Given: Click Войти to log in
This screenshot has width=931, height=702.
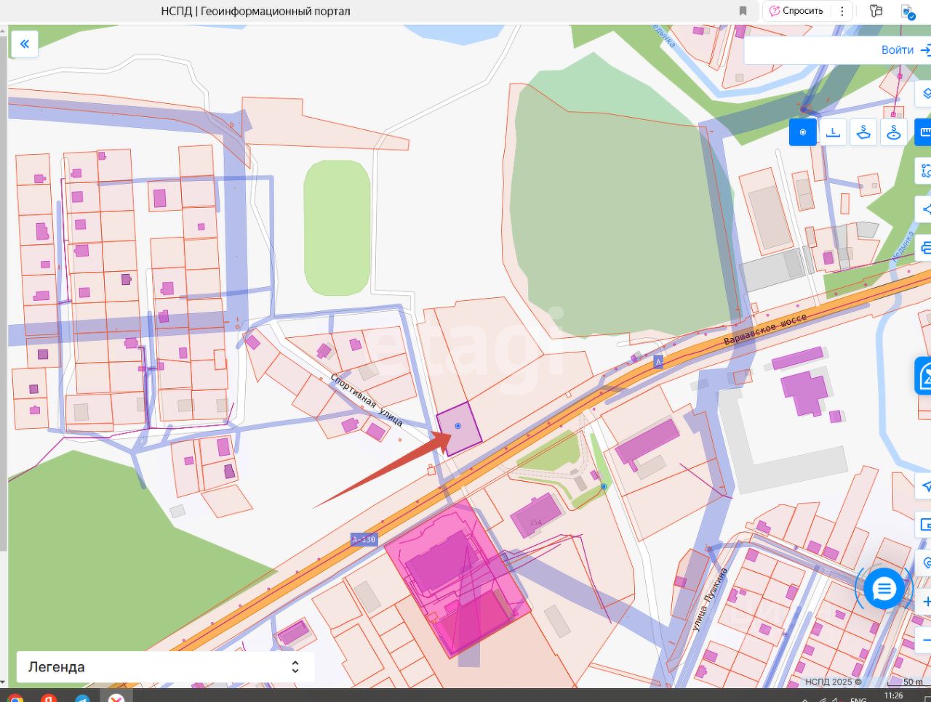Looking at the screenshot, I should pos(898,50).
